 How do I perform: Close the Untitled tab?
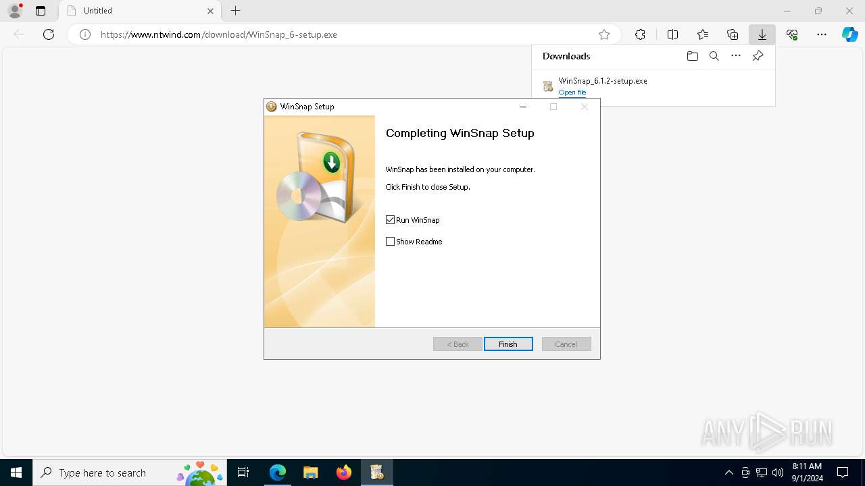(x=210, y=11)
